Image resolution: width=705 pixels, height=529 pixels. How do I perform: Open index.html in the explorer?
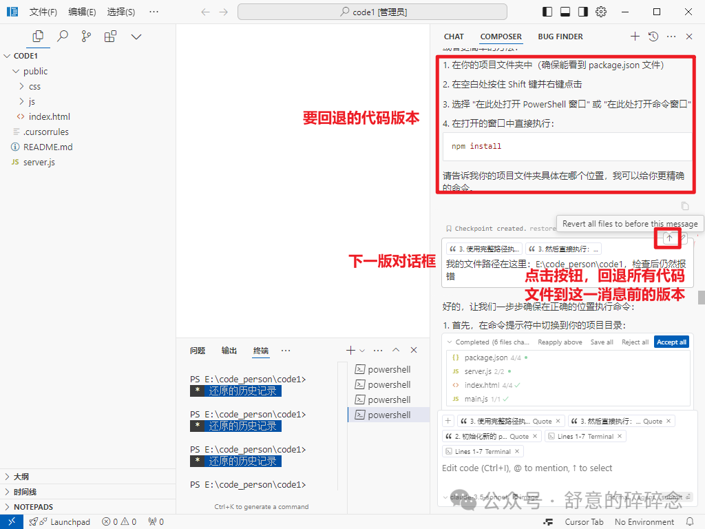[88, 116]
